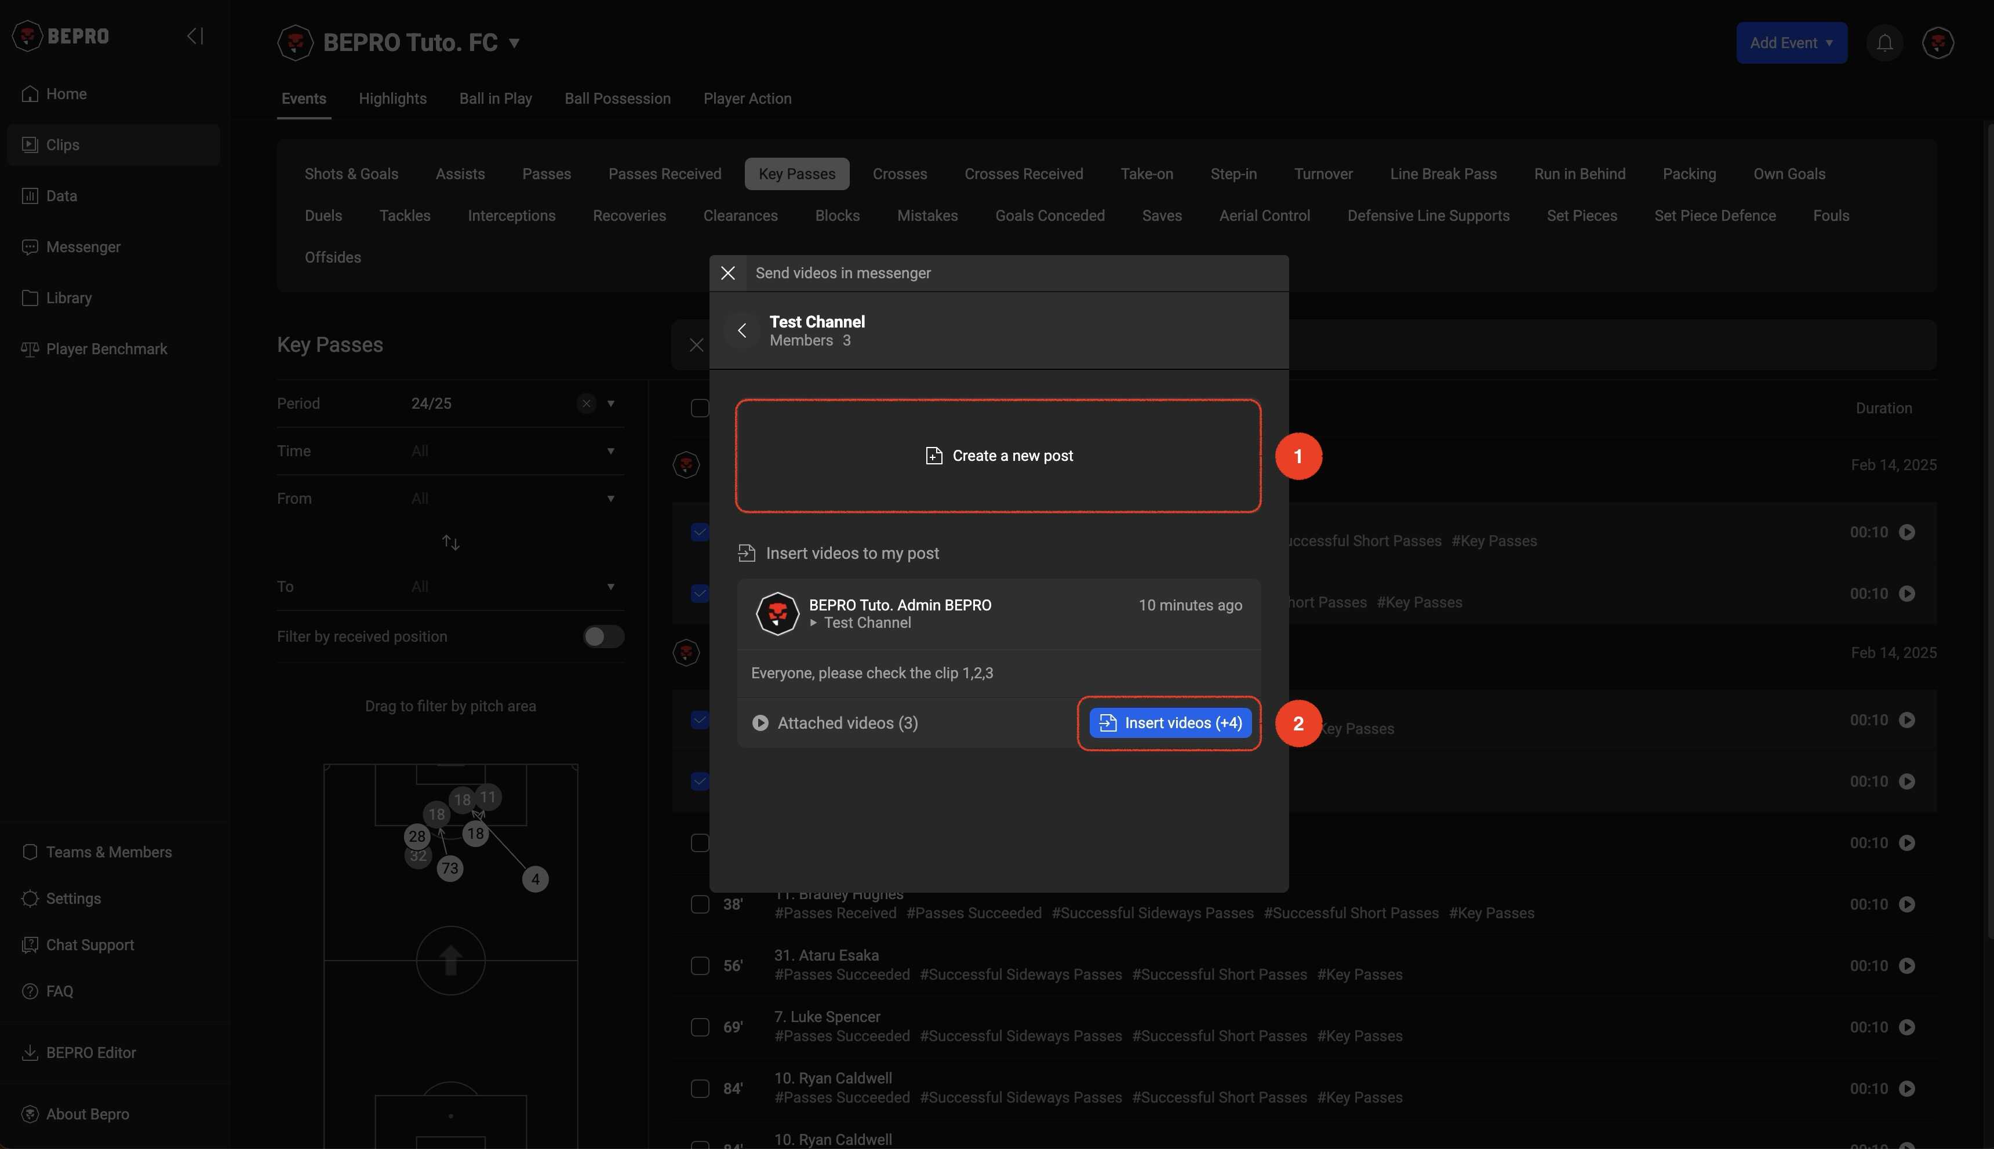Image resolution: width=1994 pixels, height=1149 pixels.
Task: Click Insert videos (+4) button
Action: click(1169, 723)
